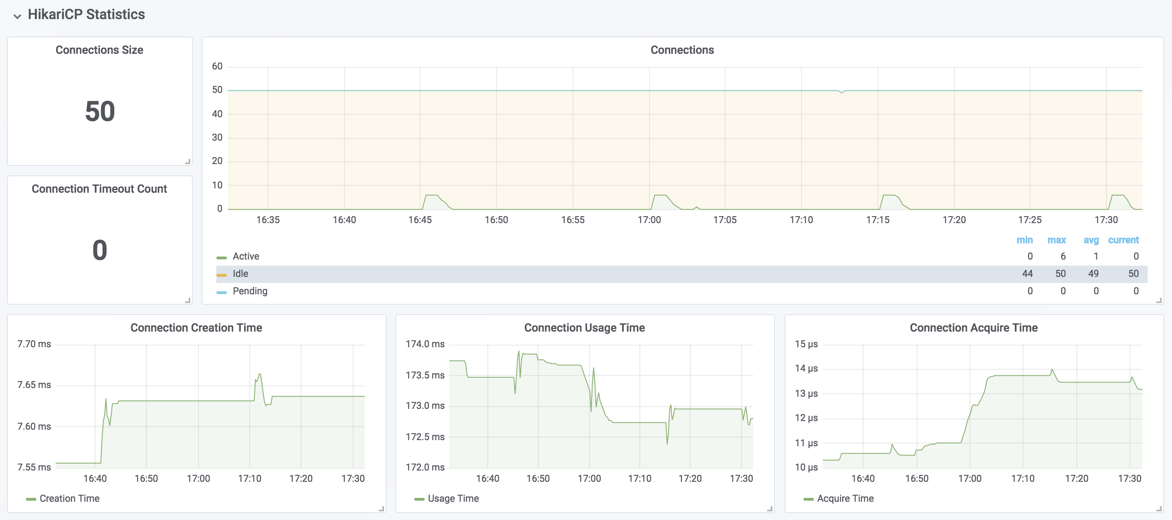Open the Connections Size panel title menu
This screenshot has height=520, width=1172.
99,50
